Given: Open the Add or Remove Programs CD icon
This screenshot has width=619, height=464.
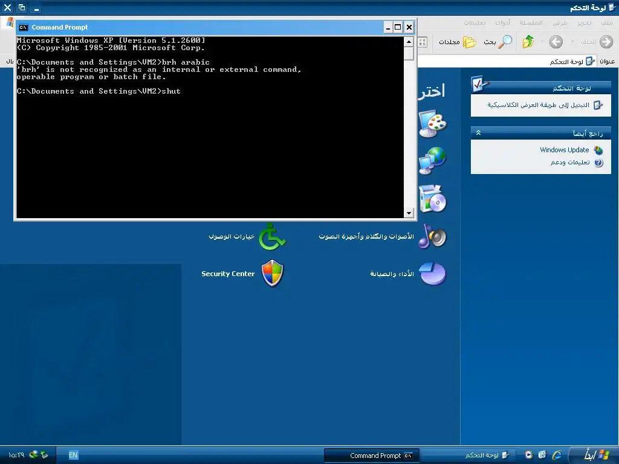Looking at the screenshot, I should point(433,198).
